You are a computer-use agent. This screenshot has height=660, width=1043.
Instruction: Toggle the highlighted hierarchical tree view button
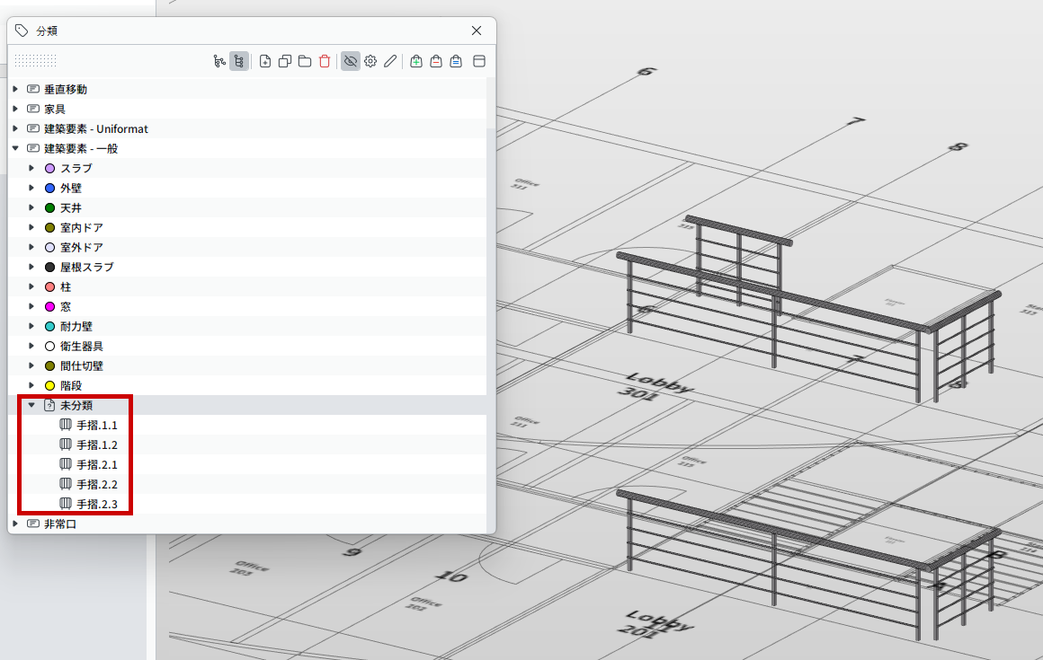pos(239,61)
